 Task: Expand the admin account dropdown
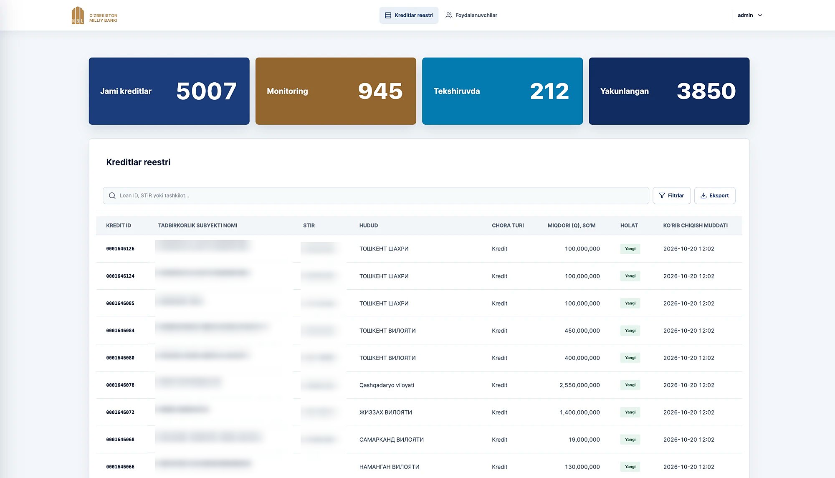(x=750, y=15)
